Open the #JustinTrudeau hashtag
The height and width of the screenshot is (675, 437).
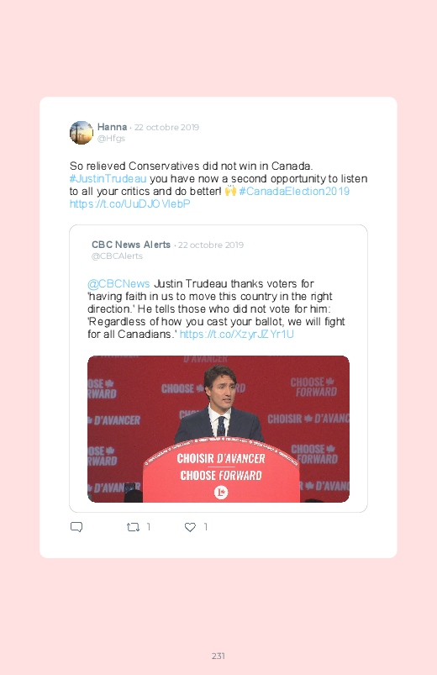tap(108, 179)
